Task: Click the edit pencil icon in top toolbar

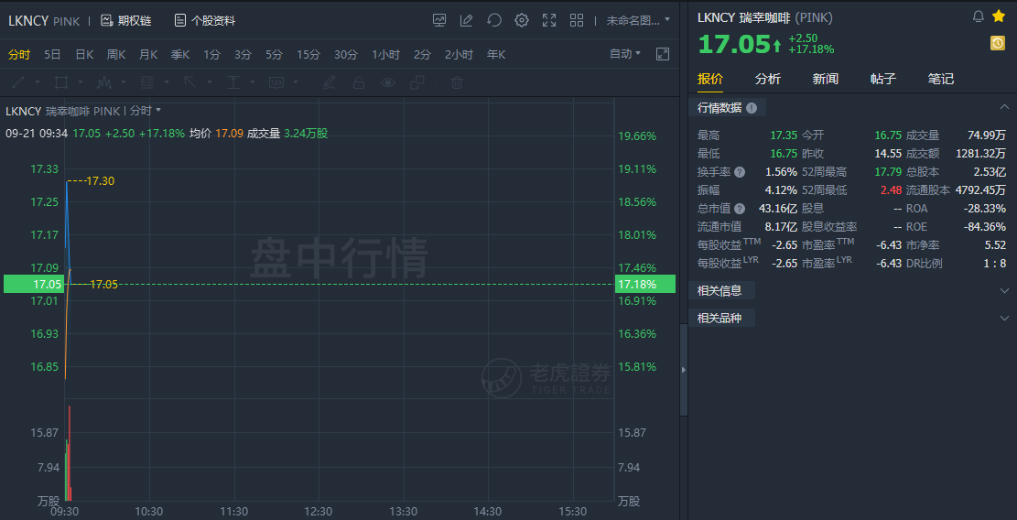Action: click(x=466, y=20)
